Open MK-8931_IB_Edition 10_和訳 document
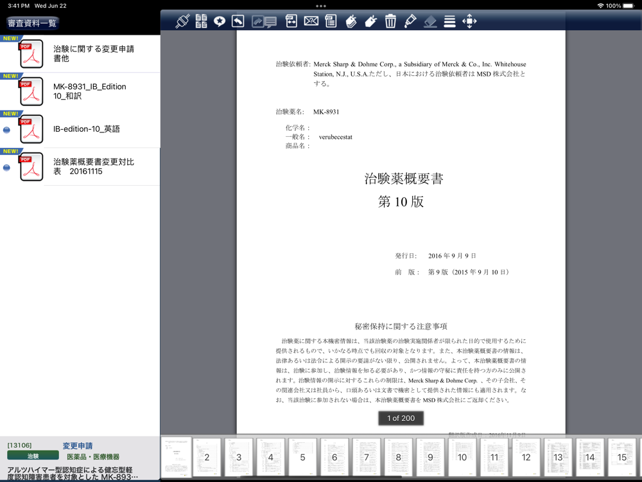The height and width of the screenshot is (482, 642). click(x=80, y=91)
